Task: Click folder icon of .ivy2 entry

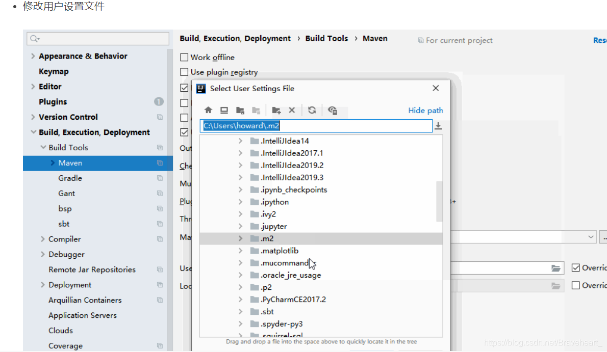Action: coord(255,214)
